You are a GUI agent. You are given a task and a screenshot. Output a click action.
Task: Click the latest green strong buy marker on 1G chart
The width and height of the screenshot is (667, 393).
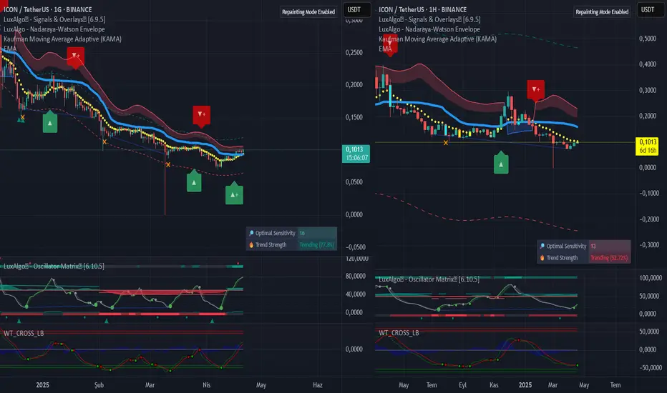click(x=234, y=194)
